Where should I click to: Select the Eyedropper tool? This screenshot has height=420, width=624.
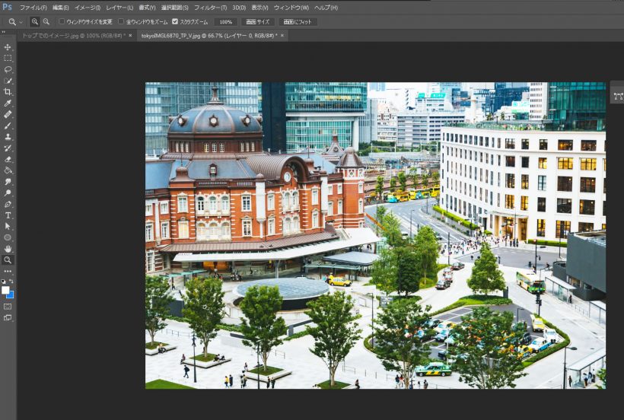[8, 103]
